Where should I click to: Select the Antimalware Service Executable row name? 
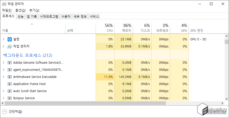pyautogui.click(x=35, y=77)
